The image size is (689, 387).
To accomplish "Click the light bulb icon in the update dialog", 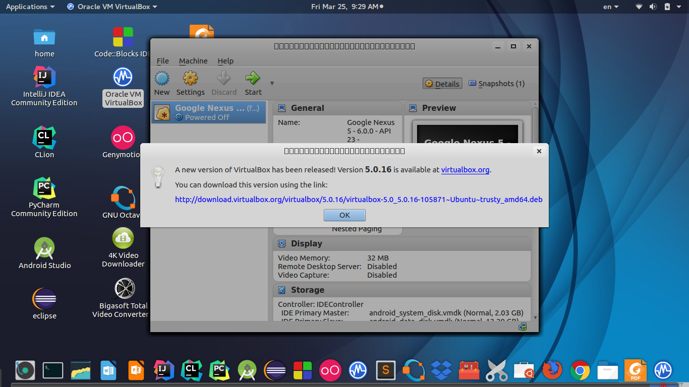I will click(158, 177).
